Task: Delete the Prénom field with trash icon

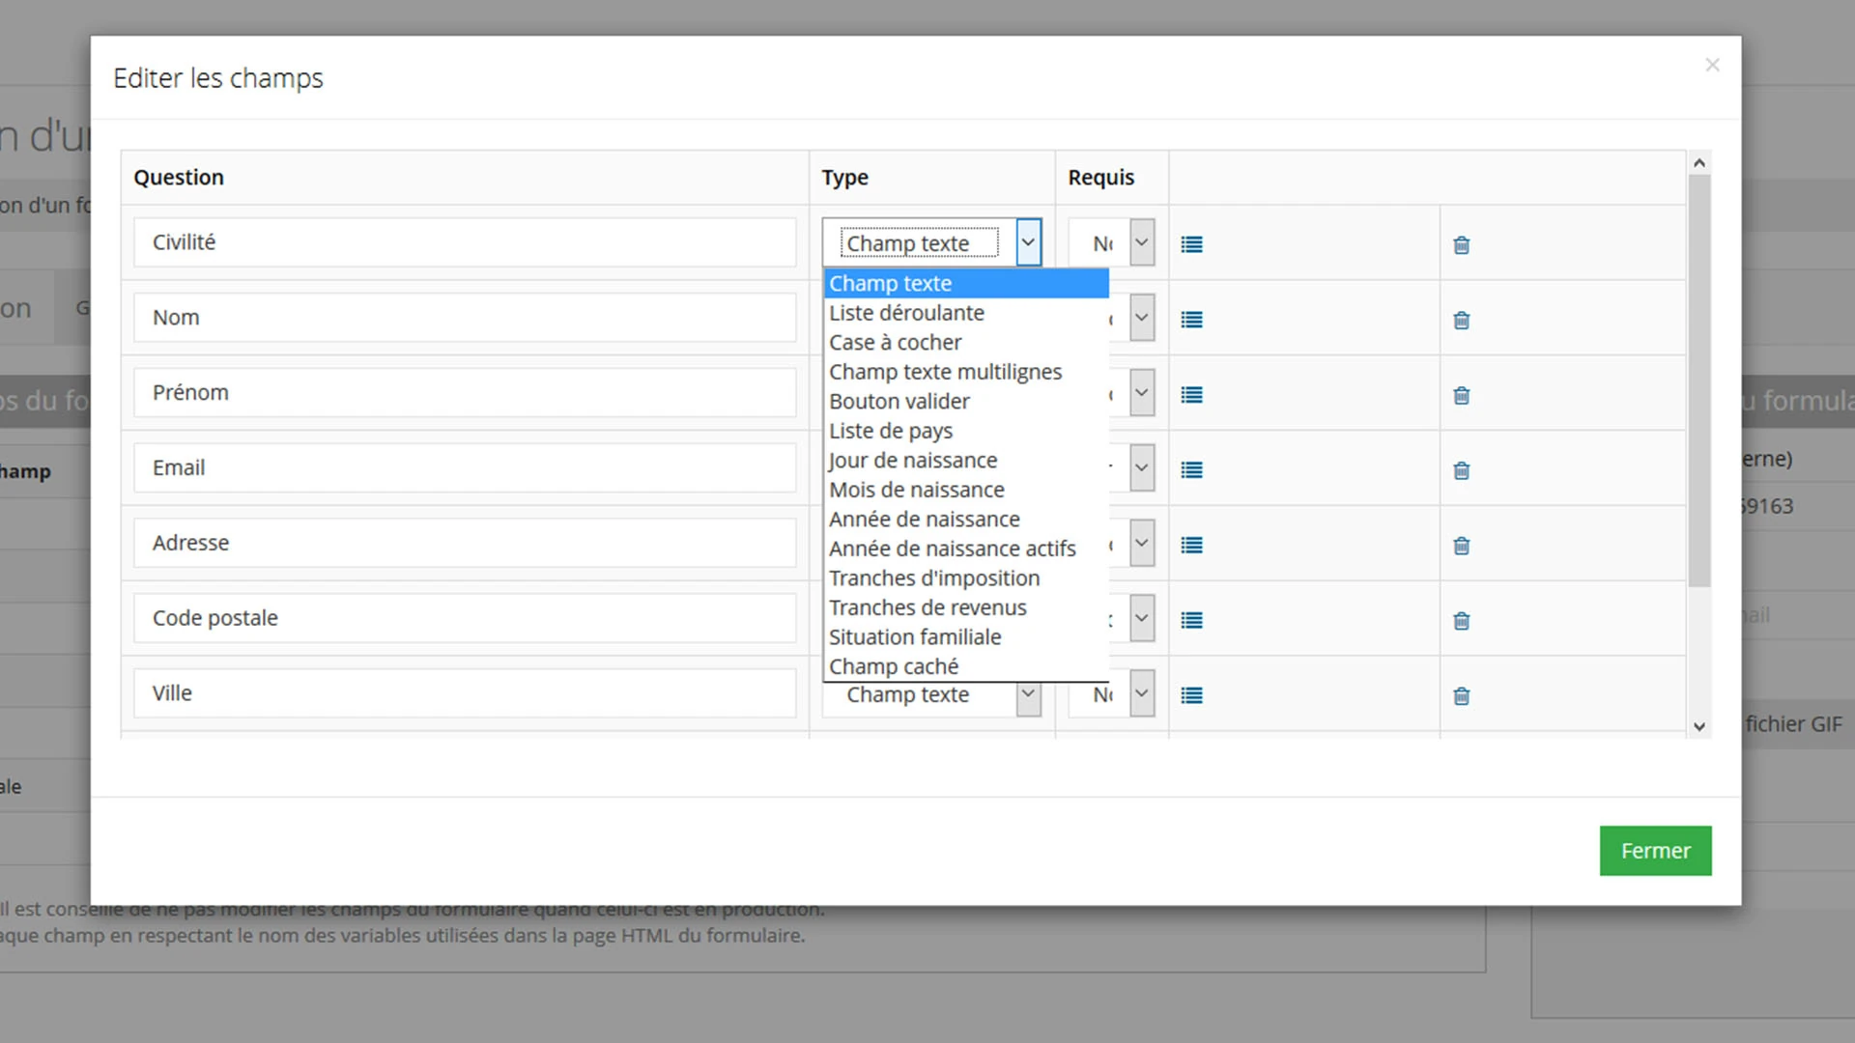Action: click(1461, 395)
